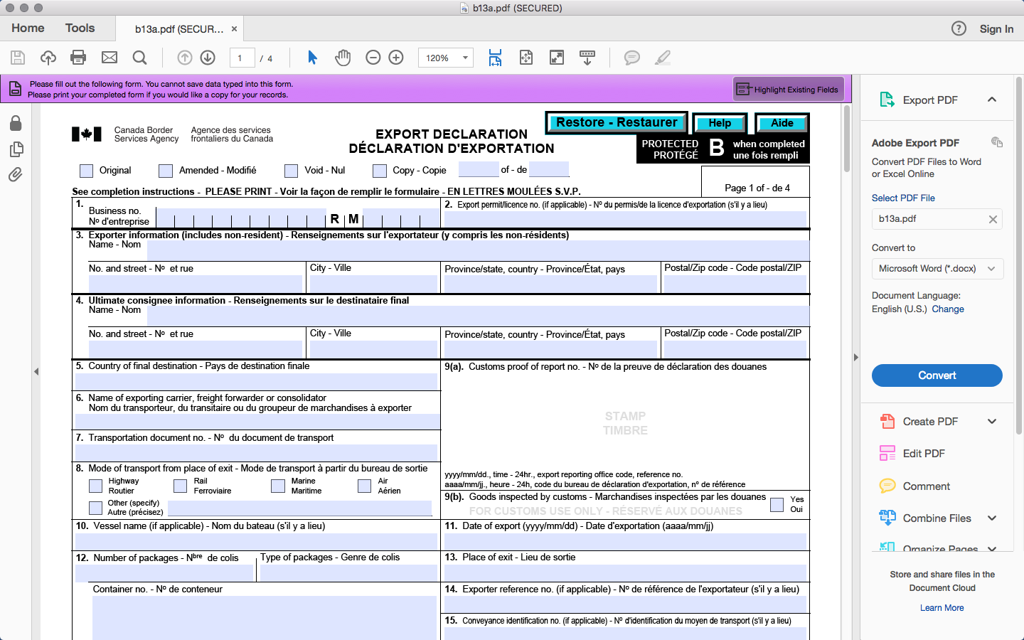This screenshot has width=1024, height=640.
Task: Zoom in with plus icon
Action: coord(396,58)
